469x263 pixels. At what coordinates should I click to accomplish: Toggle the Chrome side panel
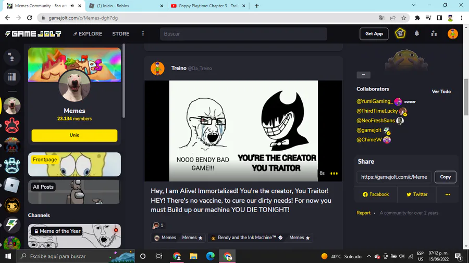click(x=439, y=18)
